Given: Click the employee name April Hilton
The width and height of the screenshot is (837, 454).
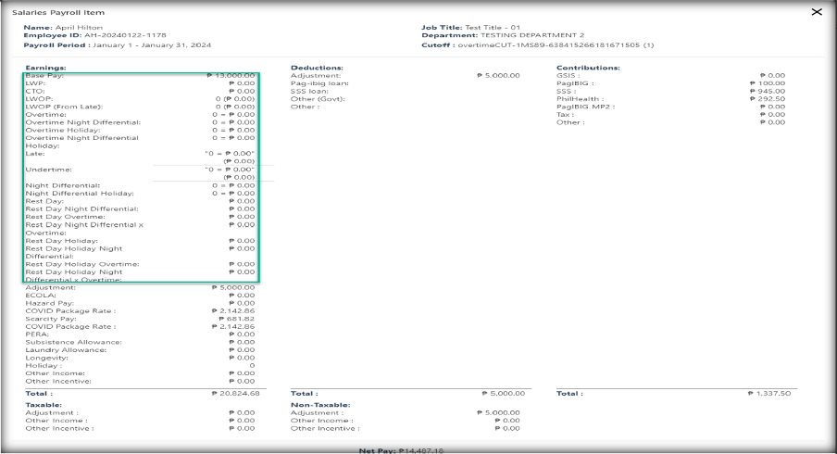Looking at the screenshot, I should pos(79,28).
